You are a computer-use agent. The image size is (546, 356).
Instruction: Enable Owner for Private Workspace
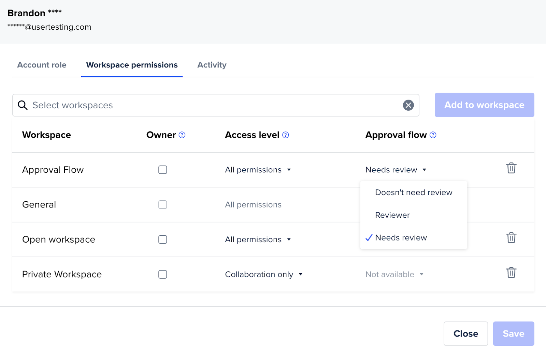[163, 275]
